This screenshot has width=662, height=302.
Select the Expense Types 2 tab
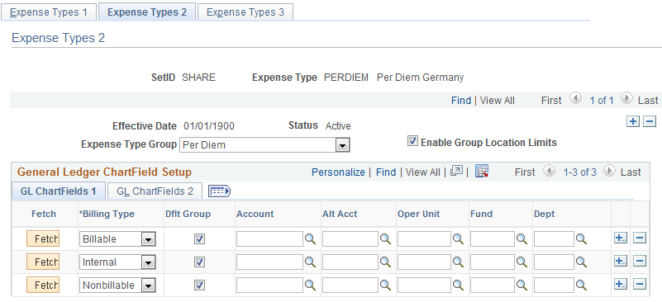(x=147, y=12)
